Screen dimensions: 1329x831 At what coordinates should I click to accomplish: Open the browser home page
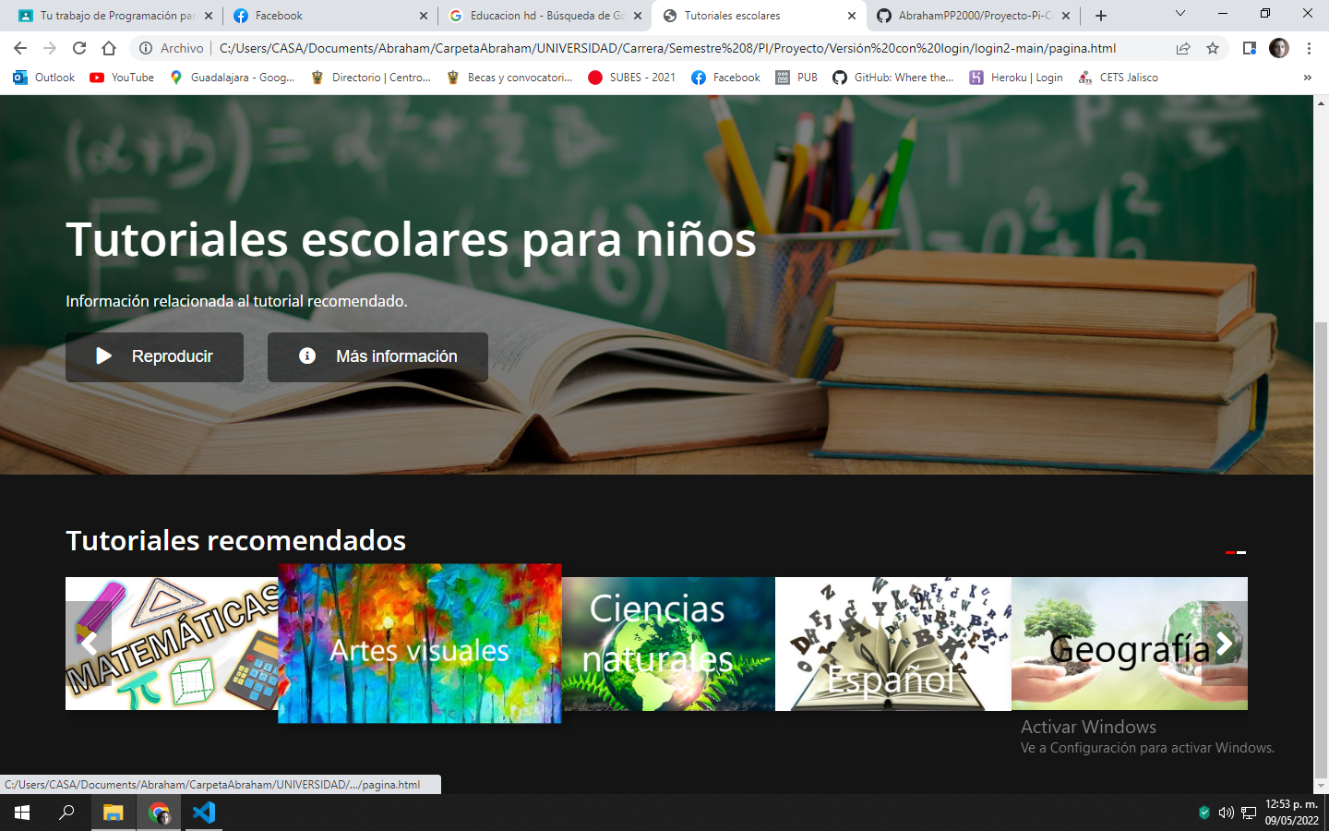[x=109, y=48]
